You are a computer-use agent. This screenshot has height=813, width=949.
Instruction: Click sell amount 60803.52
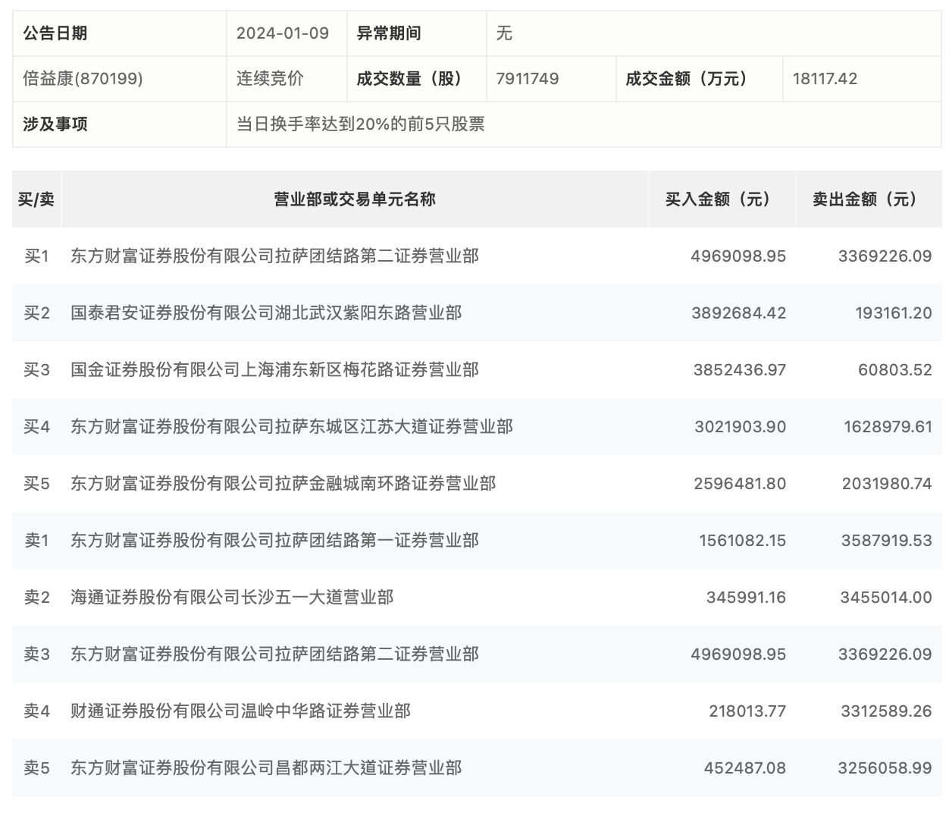[x=895, y=370]
